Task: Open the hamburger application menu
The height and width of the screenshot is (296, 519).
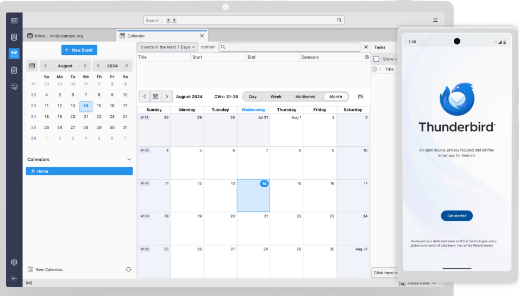Action: [435, 20]
